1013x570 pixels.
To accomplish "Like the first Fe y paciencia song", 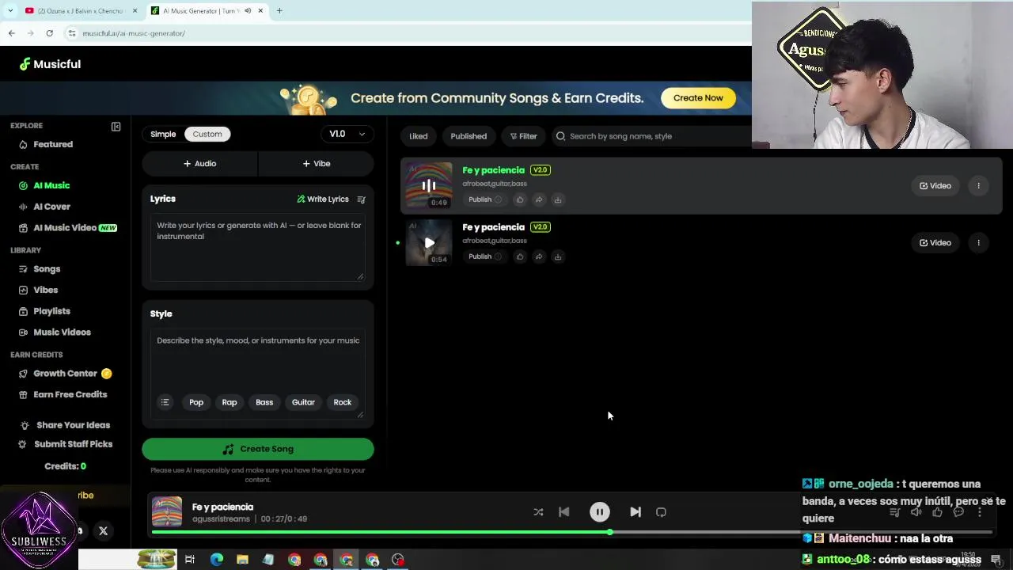I will (x=520, y=199).
